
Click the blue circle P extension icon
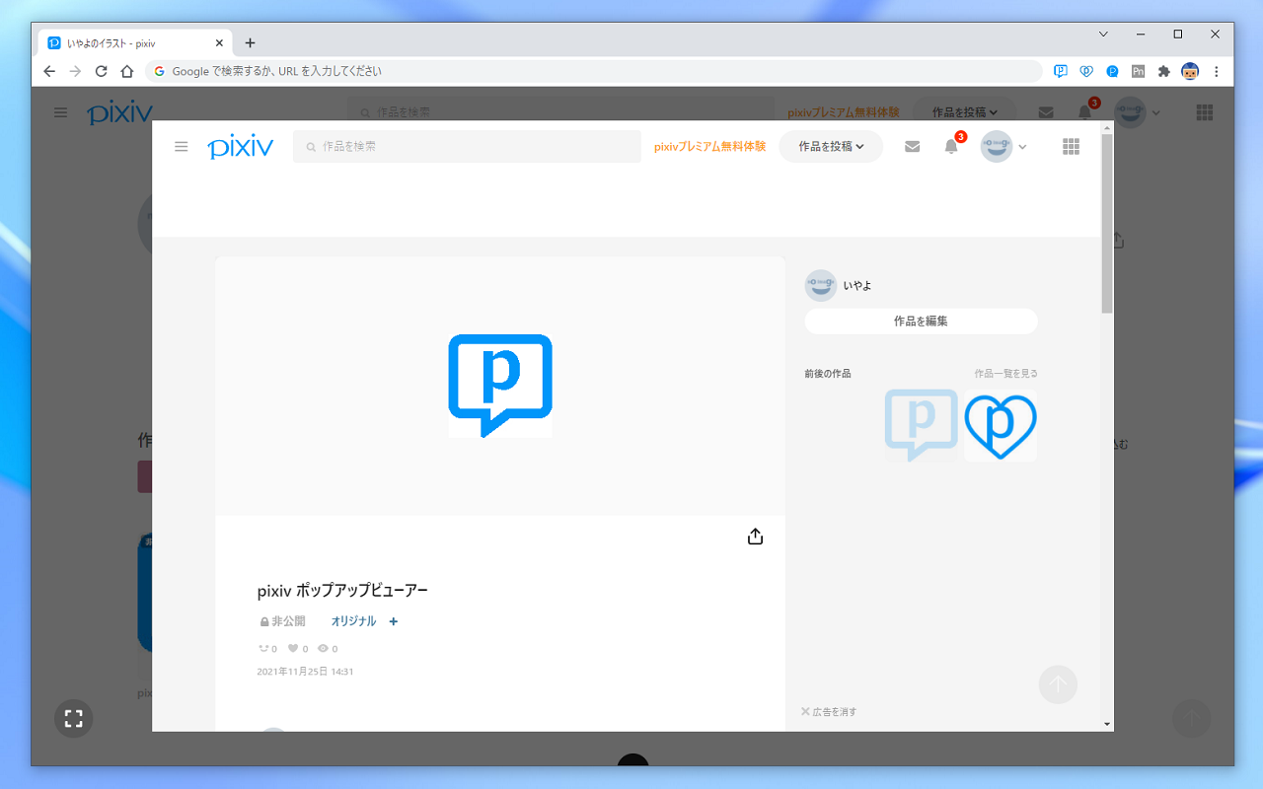click(1112, 71)
